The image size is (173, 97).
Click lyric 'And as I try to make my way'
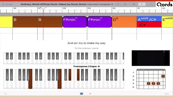pyautogui.click(x=86, y=43)
